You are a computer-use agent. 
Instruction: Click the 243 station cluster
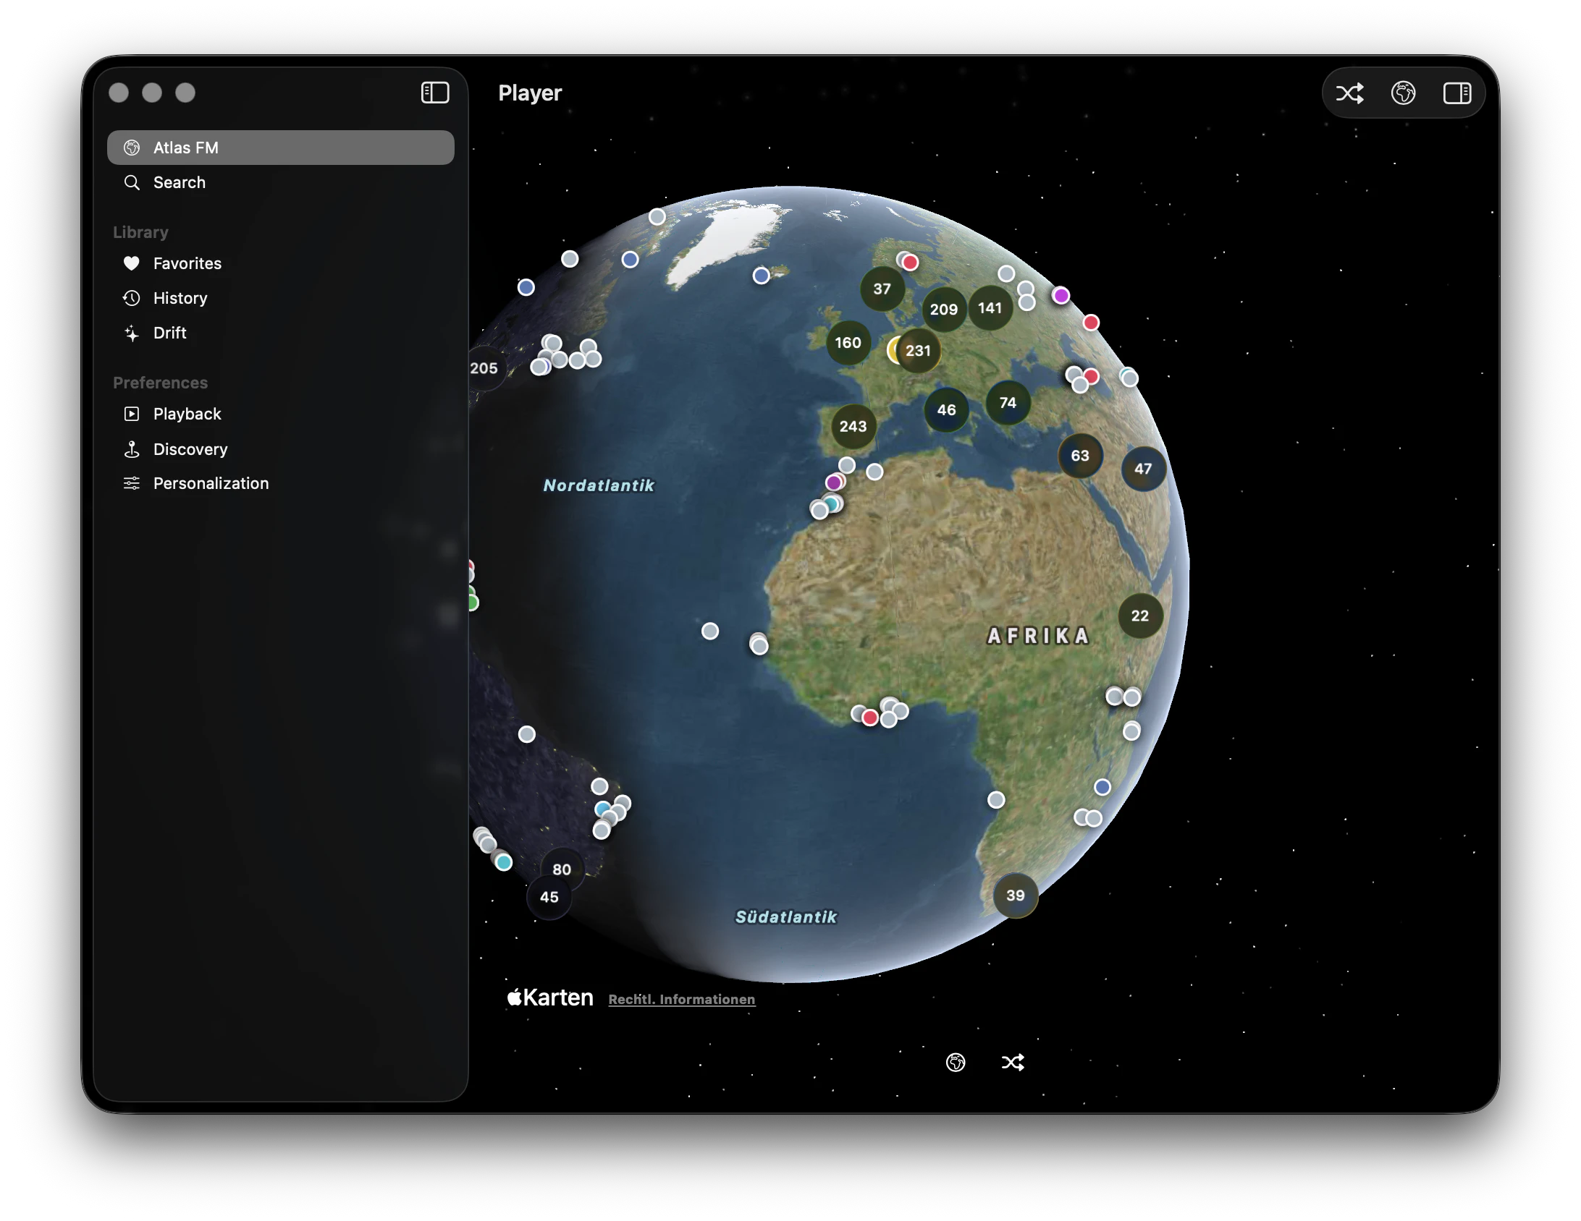click(853, 426)
